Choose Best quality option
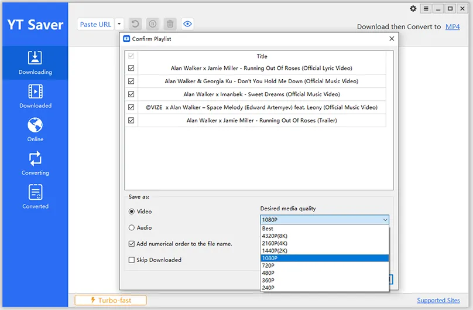 pos(324,229)
